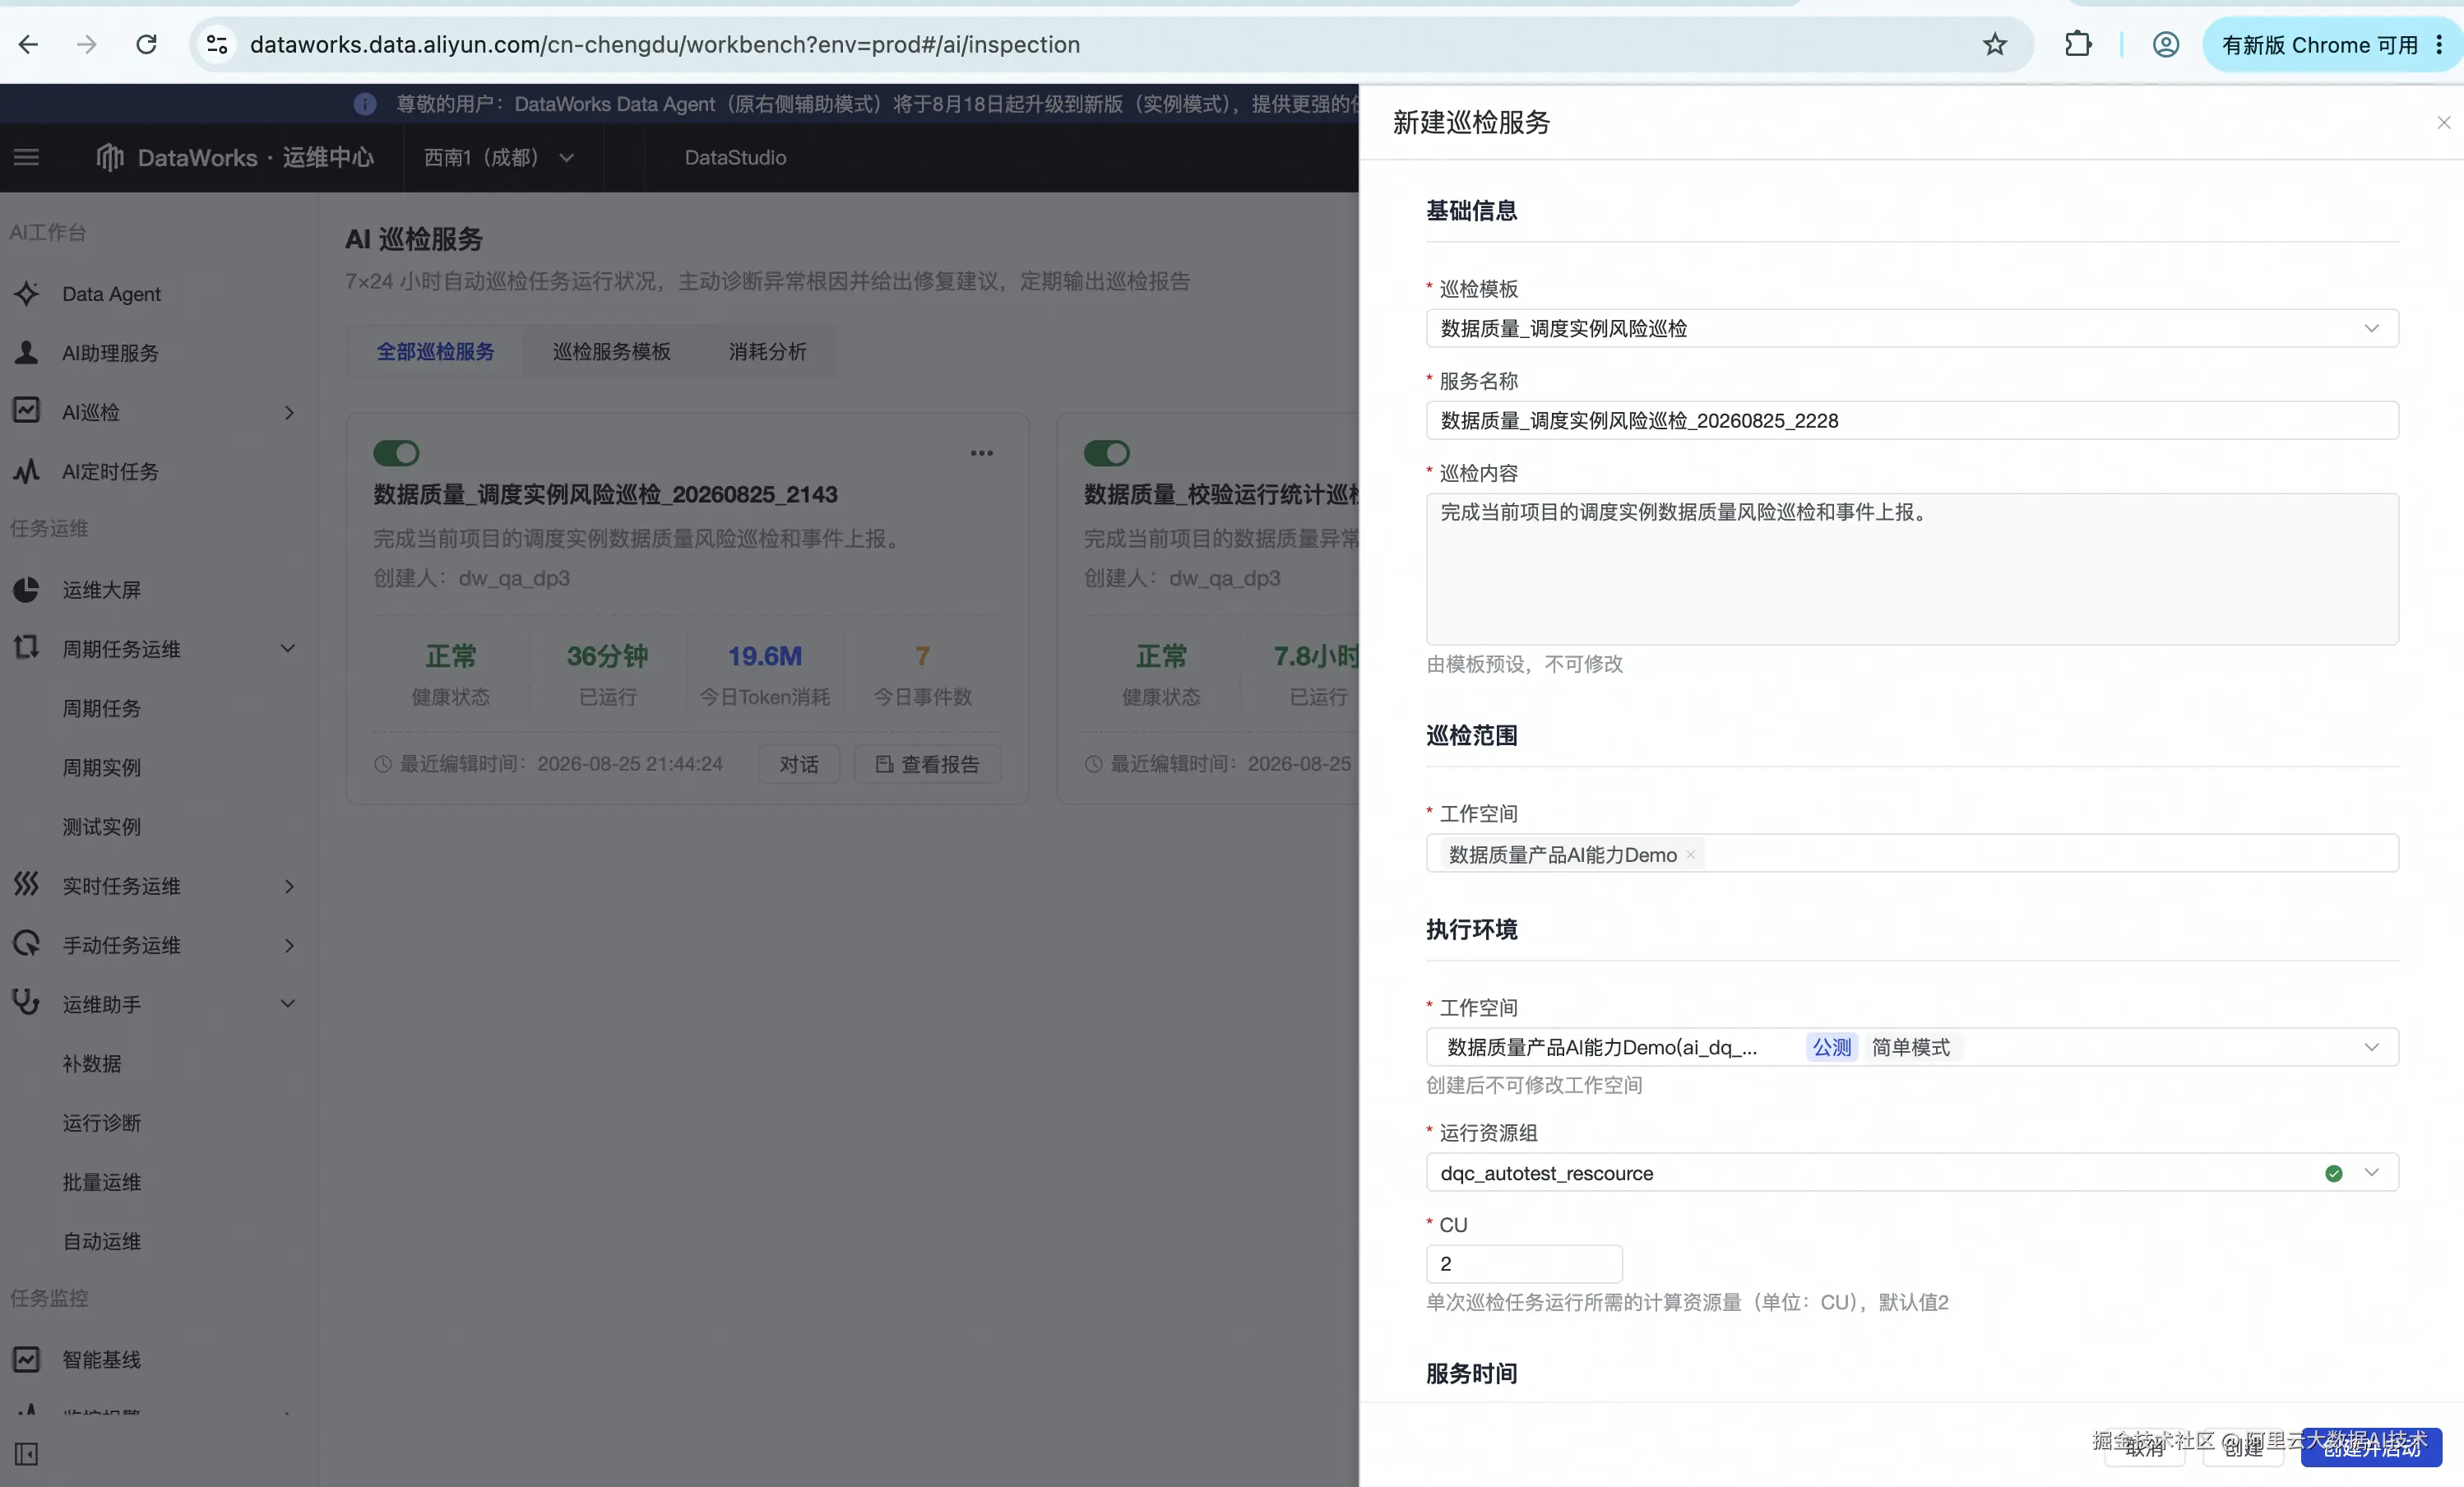Switch to the 消耗分析 tab
The height and width of the screenshot is (1487, 2464).
767,351
